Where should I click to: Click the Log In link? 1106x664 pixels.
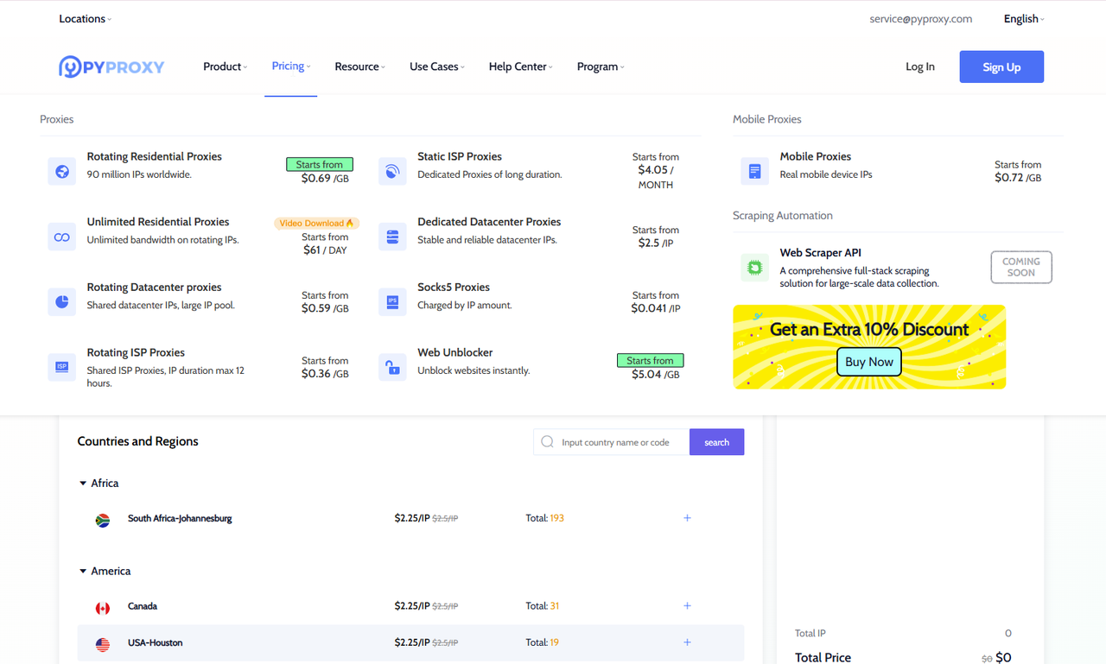pos(919,67)
